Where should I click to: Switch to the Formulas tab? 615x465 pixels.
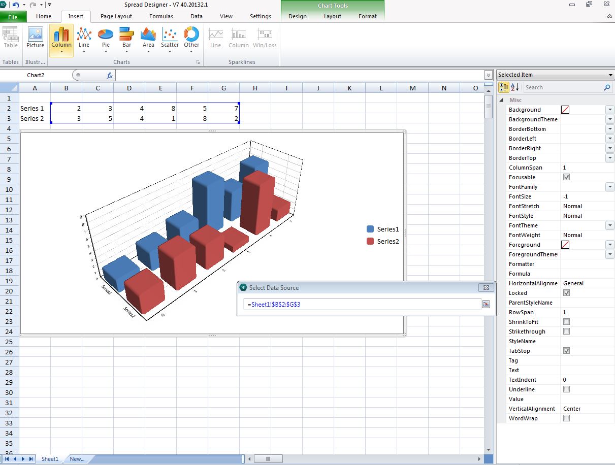[x=161, y=16]
